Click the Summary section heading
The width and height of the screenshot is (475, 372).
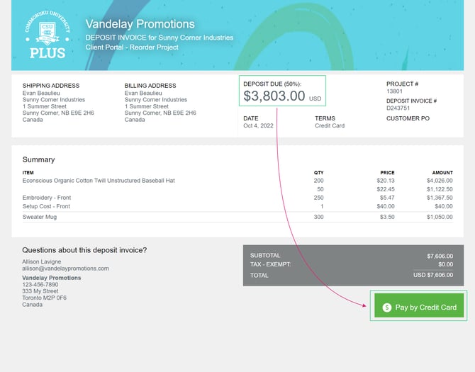(38, 159)
